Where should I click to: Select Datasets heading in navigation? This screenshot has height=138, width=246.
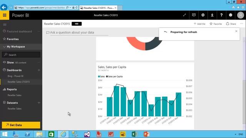pos(12,103)
